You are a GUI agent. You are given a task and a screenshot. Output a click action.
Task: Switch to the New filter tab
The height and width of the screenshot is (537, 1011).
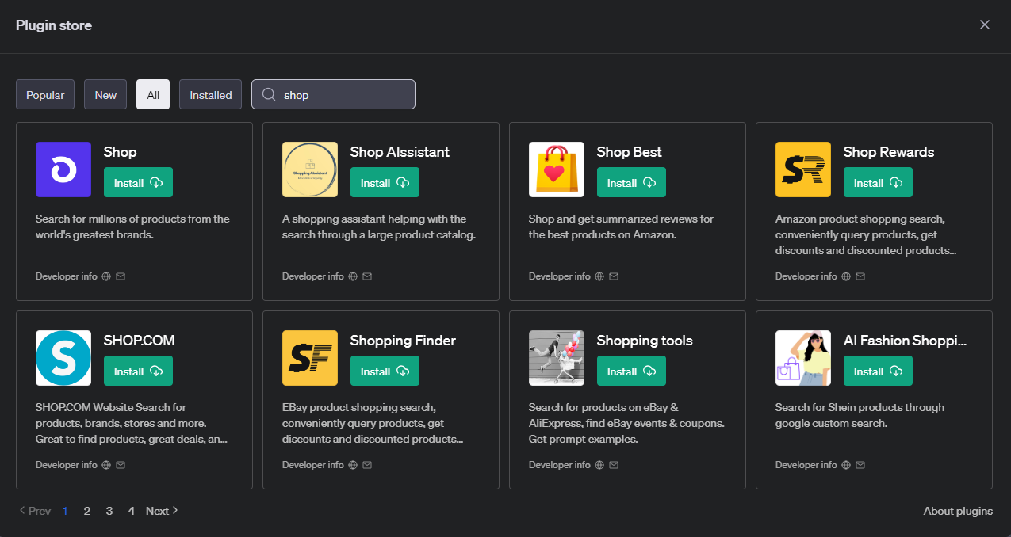(x=105, y=95)
